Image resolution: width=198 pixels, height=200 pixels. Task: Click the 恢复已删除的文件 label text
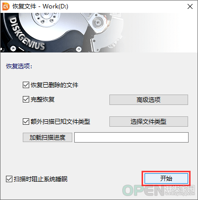(x=54, y=85)
